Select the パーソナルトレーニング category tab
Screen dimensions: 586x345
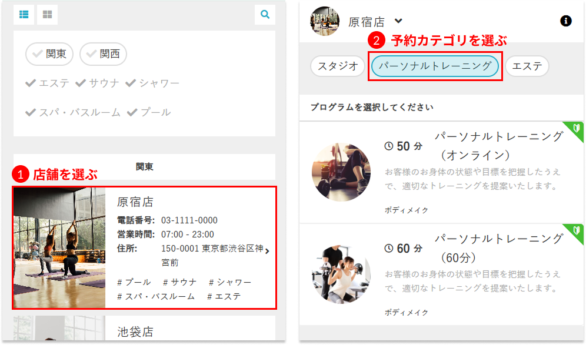point(435,66)
